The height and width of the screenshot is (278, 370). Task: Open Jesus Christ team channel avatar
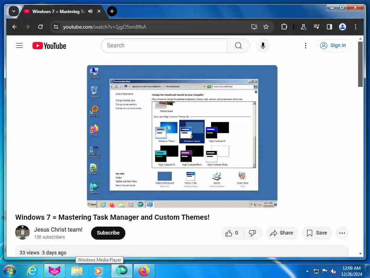click(x=22, y=232)
